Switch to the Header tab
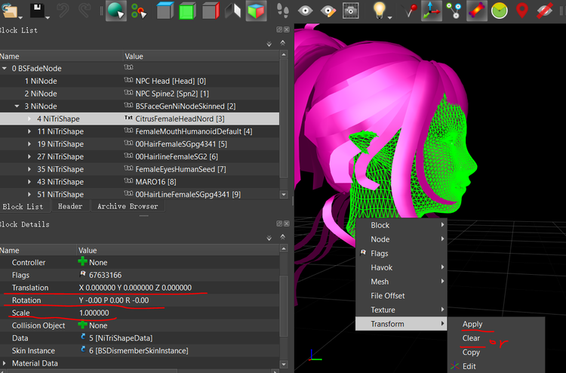 point(70,206)
